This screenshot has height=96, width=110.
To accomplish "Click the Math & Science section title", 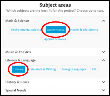I will 17,21.
